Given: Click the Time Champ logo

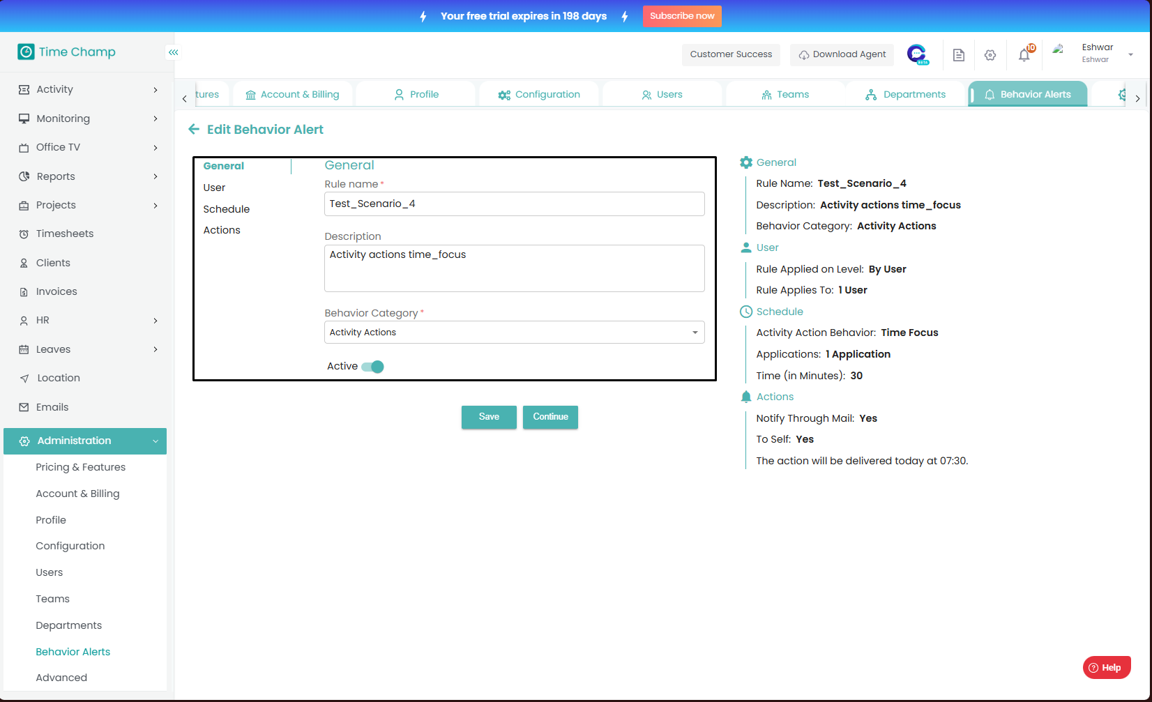Looking at the screenshot, I should coord(67,52).
